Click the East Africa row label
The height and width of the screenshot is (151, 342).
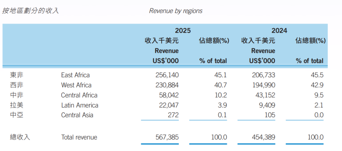75,75
